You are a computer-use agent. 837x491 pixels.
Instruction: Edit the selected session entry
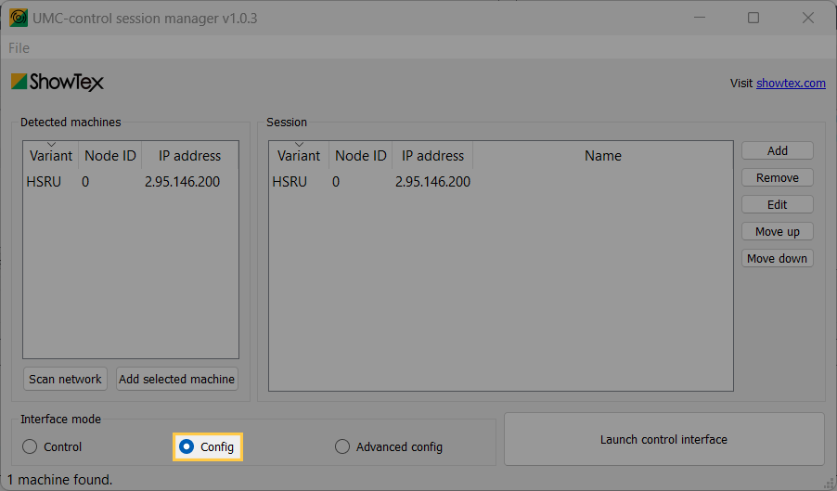click(x=777, y=204)
